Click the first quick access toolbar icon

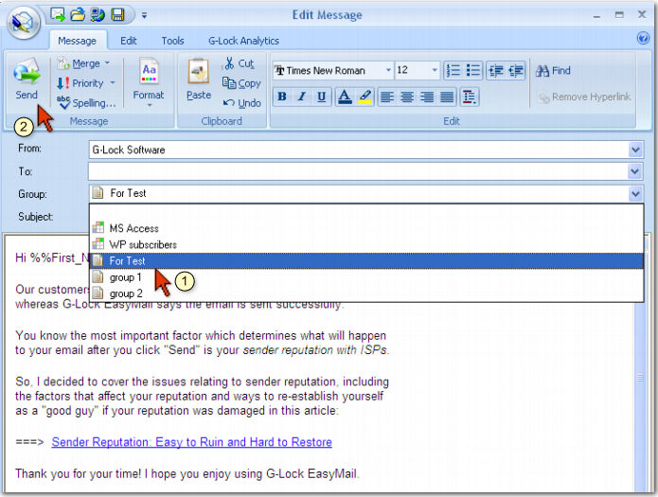tap(58, 15)
